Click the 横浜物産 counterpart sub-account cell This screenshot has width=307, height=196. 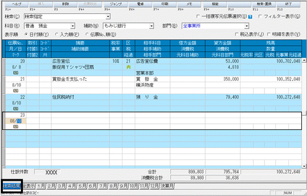pyautogui.click(x=153, y=85)
